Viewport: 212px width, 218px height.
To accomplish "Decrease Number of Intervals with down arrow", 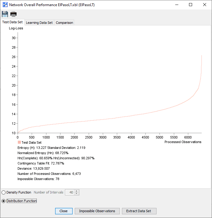I will tap(76, 194).
